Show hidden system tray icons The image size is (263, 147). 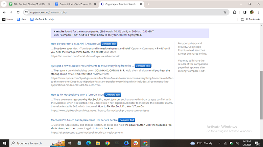(x=219, y=143)
